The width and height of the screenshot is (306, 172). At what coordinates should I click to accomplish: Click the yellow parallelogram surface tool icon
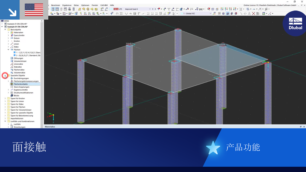[79, 9]
